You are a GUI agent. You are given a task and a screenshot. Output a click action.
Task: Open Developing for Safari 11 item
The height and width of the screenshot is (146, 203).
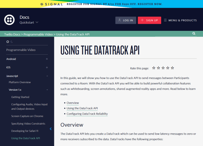click(25, 131)
